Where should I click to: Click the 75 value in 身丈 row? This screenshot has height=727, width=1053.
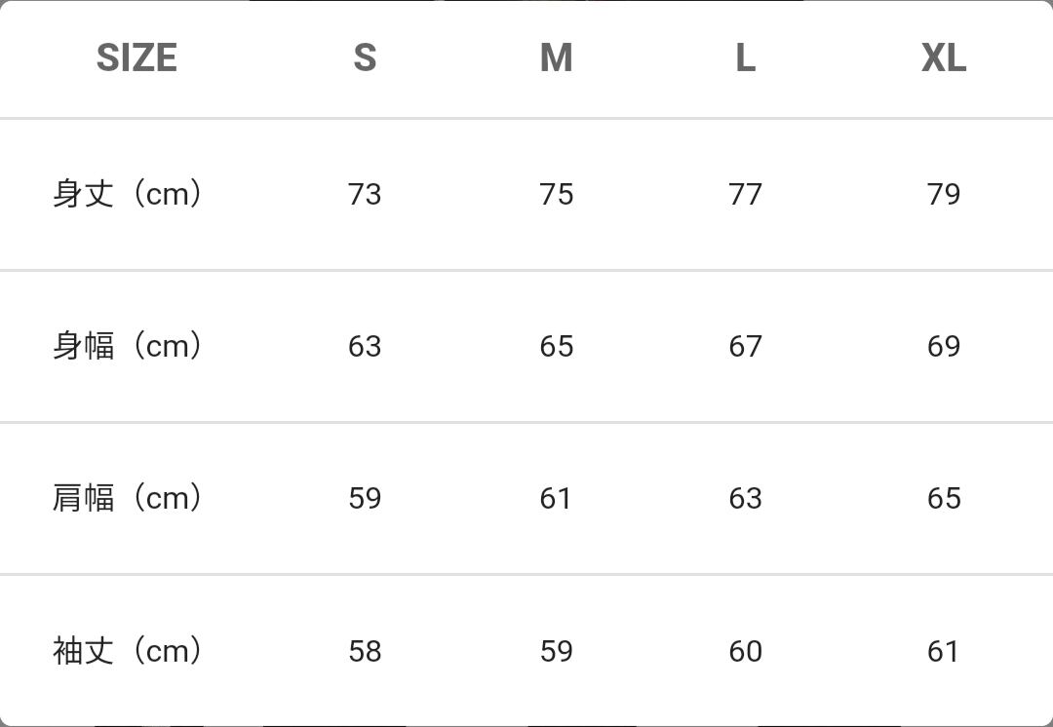click(556, 194)
